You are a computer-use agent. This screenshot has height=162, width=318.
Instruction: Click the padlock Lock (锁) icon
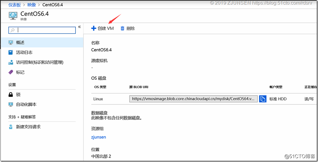point(11,95)
